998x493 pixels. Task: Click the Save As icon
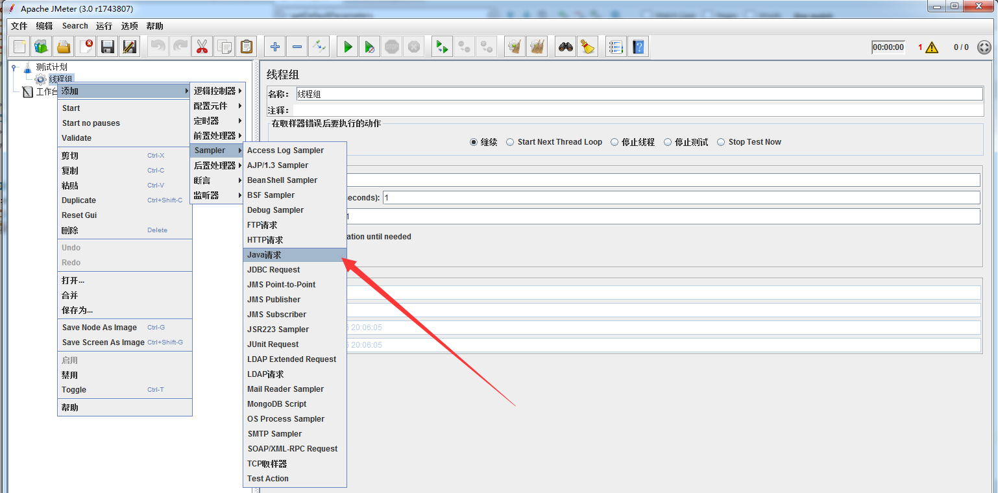(x=130, y=47)
